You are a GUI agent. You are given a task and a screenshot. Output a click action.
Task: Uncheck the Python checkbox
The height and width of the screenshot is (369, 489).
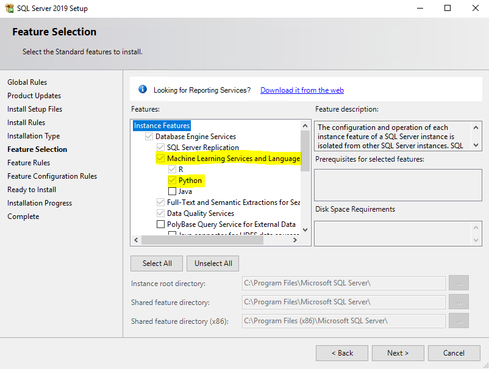point(172,181)
